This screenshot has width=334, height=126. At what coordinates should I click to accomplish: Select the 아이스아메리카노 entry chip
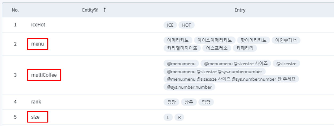point(215,40)
